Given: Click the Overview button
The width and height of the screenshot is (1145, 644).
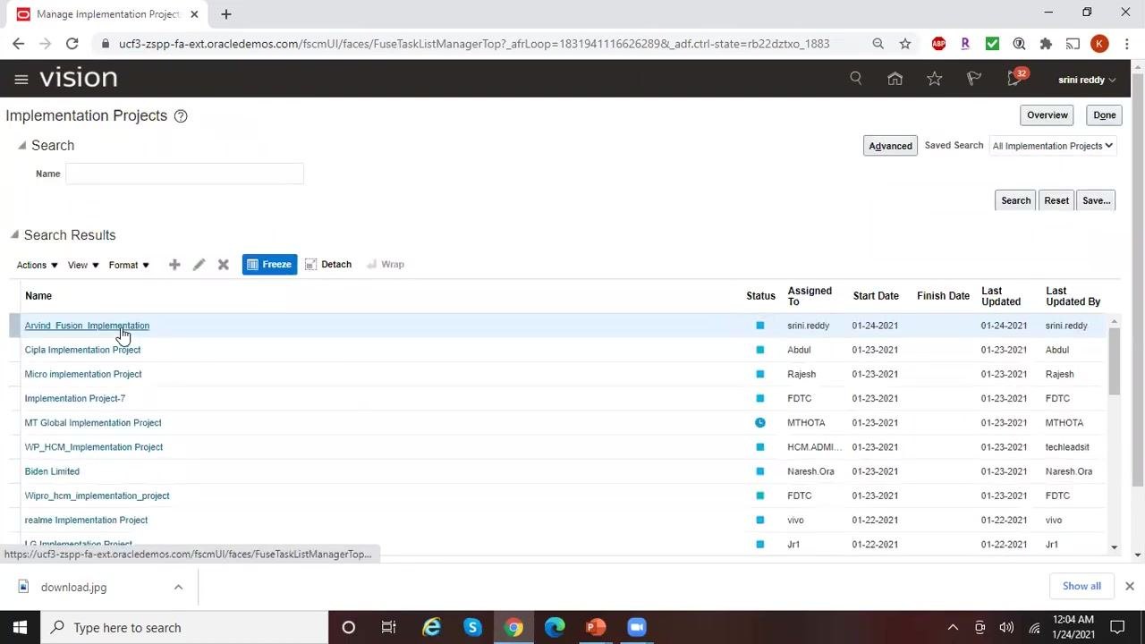Looking at the screenshot, I should (x=1047, y=115).
